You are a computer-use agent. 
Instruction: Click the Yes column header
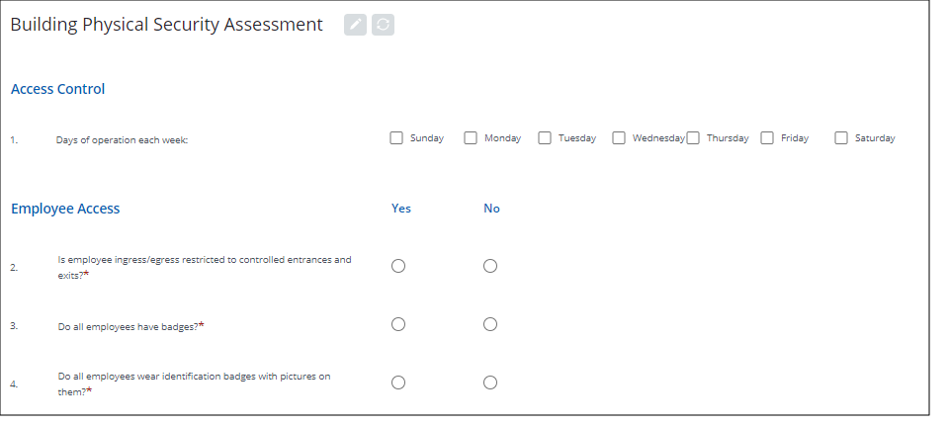point(401,209)
